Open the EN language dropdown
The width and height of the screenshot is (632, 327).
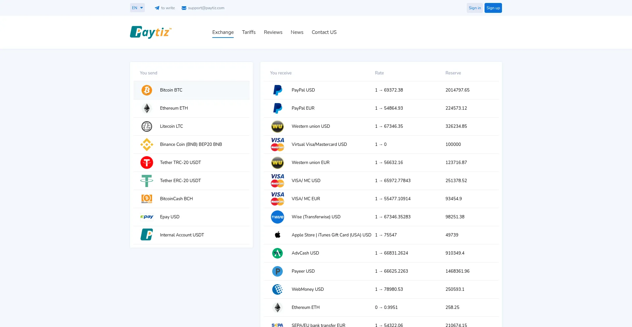coord(137,8)
